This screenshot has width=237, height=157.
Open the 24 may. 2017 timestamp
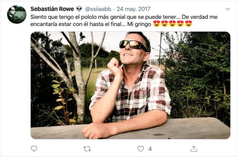pyautogui.click(x=134, y=9)
